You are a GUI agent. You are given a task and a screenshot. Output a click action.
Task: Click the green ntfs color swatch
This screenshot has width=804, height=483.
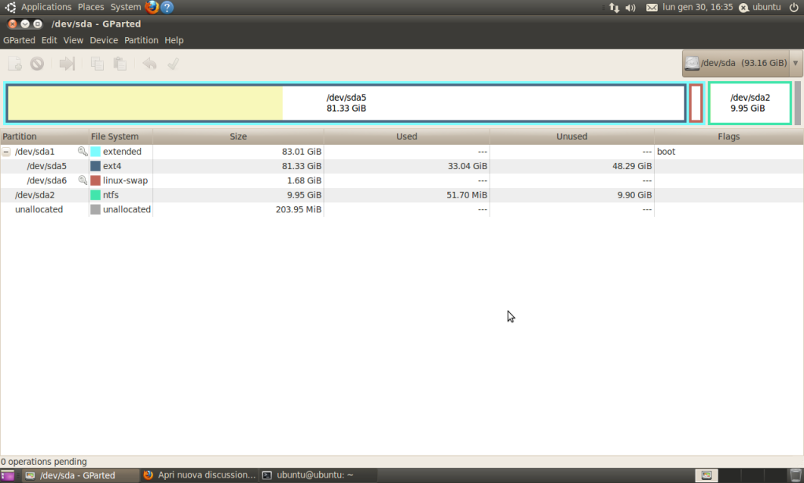[x=95, y=195]
